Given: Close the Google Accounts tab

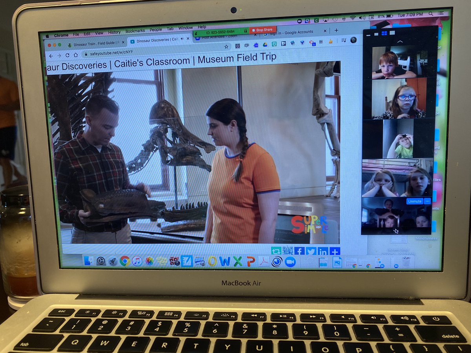Looking at the screenshot, I should point(325,31).
